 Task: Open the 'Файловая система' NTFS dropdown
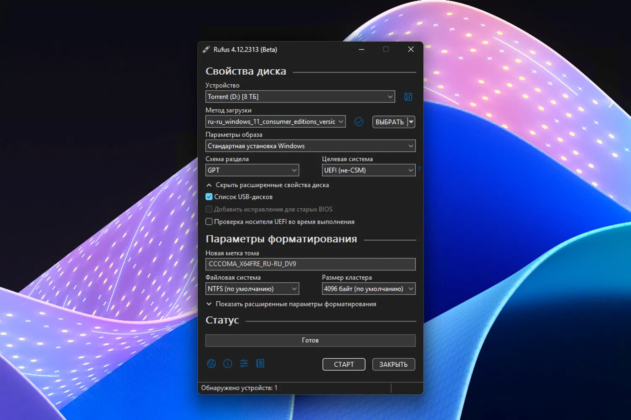252,289
